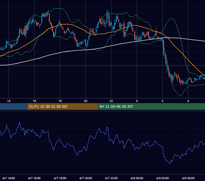Click the 4/8 00:00 time label

pos(137,178)
